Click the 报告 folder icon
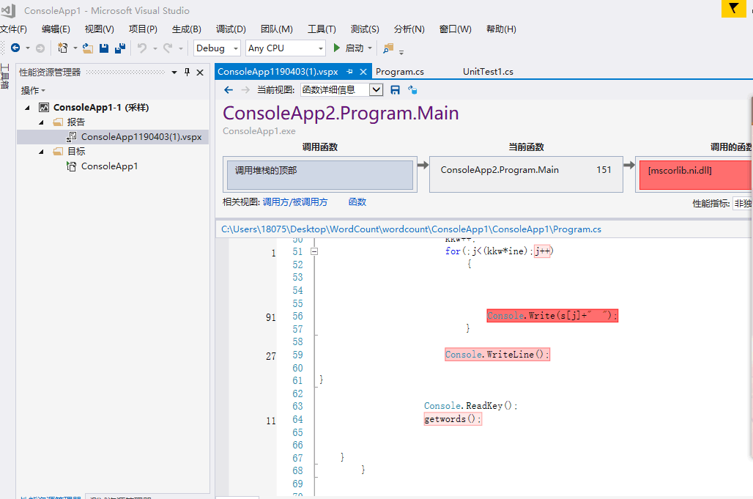 click(58, 122)
